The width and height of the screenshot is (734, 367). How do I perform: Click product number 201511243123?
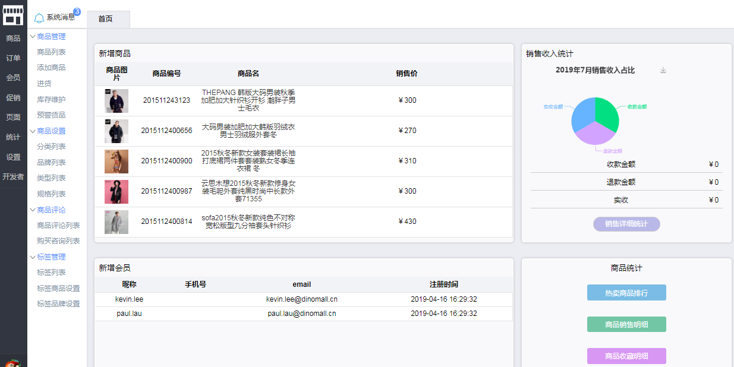coord(166,100)
